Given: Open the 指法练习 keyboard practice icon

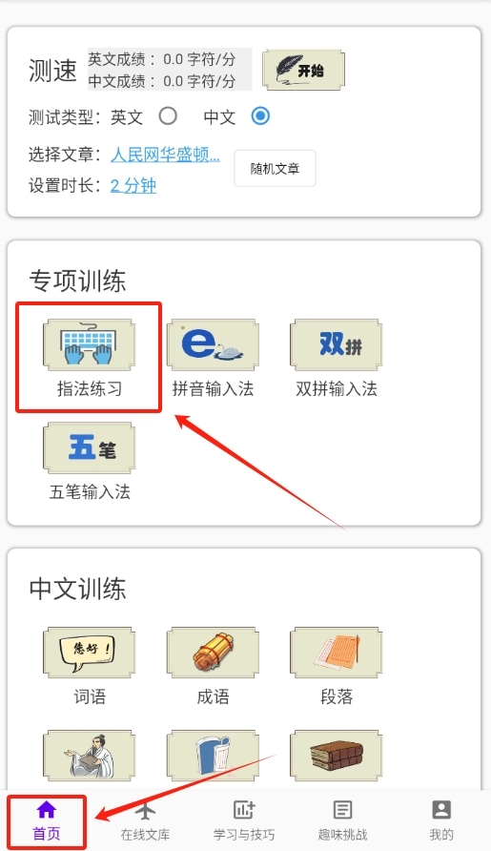Looking at the screenshot, I should tap(89, 345).
